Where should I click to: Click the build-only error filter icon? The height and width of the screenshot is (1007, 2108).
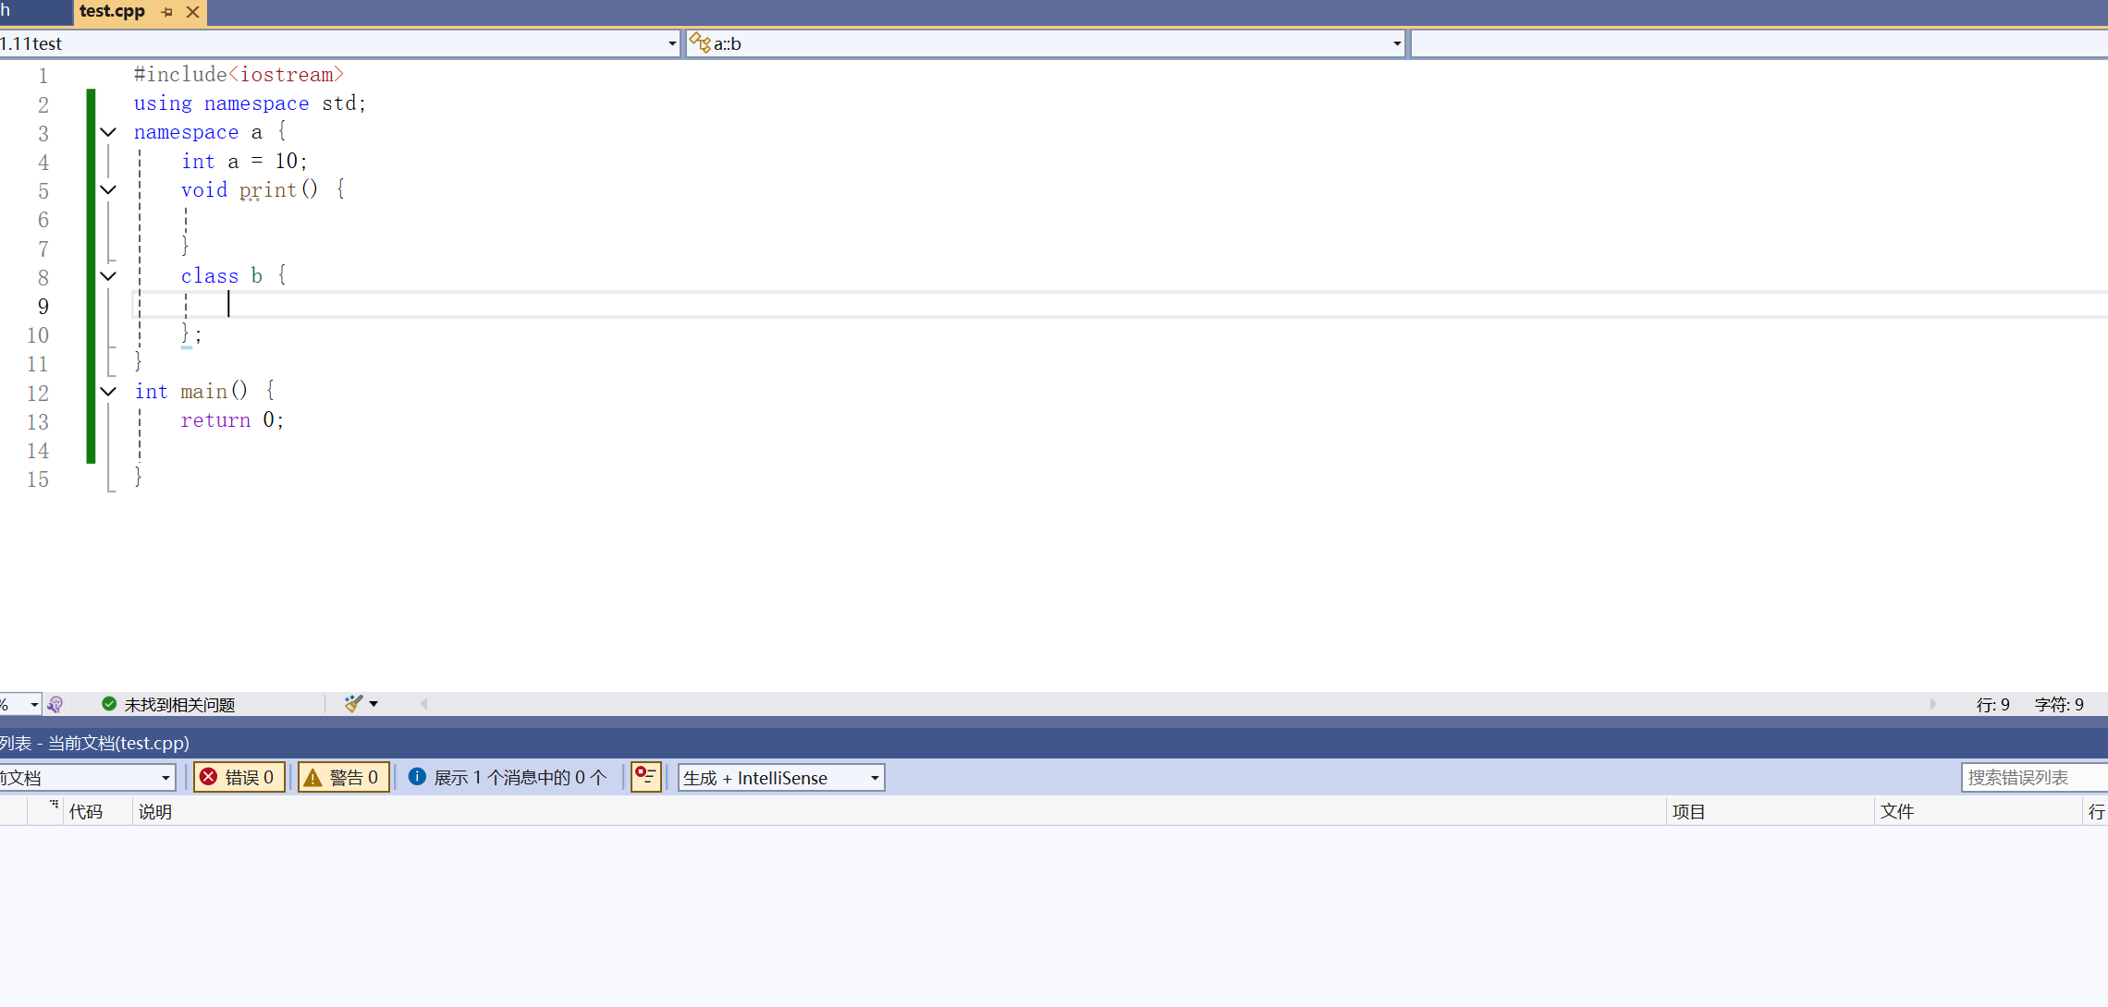pyautogui.click(x=645, y=777)
